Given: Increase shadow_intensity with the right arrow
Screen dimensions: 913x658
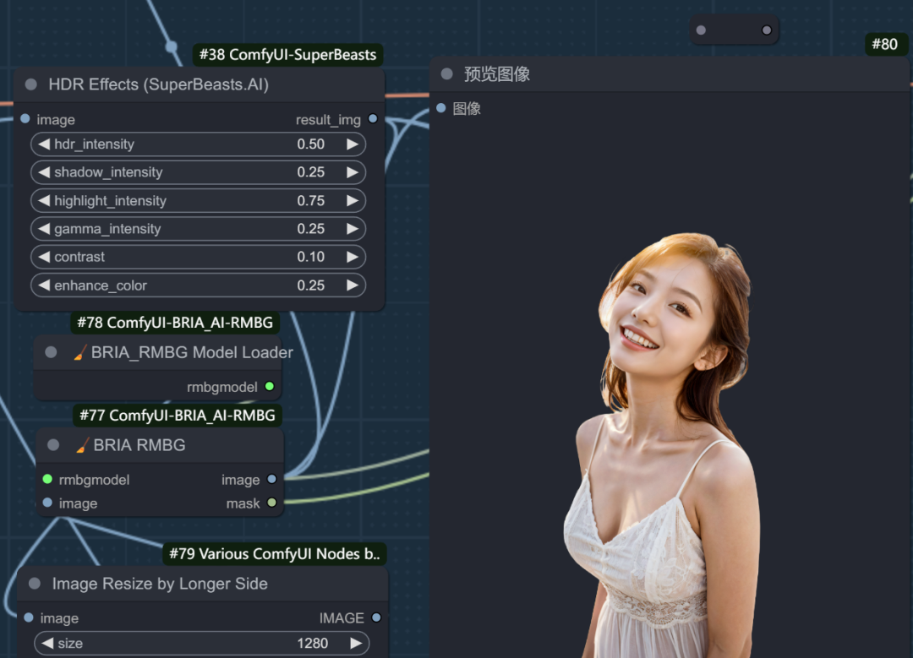Looking at the screenshot, I should tap(353, 172).
